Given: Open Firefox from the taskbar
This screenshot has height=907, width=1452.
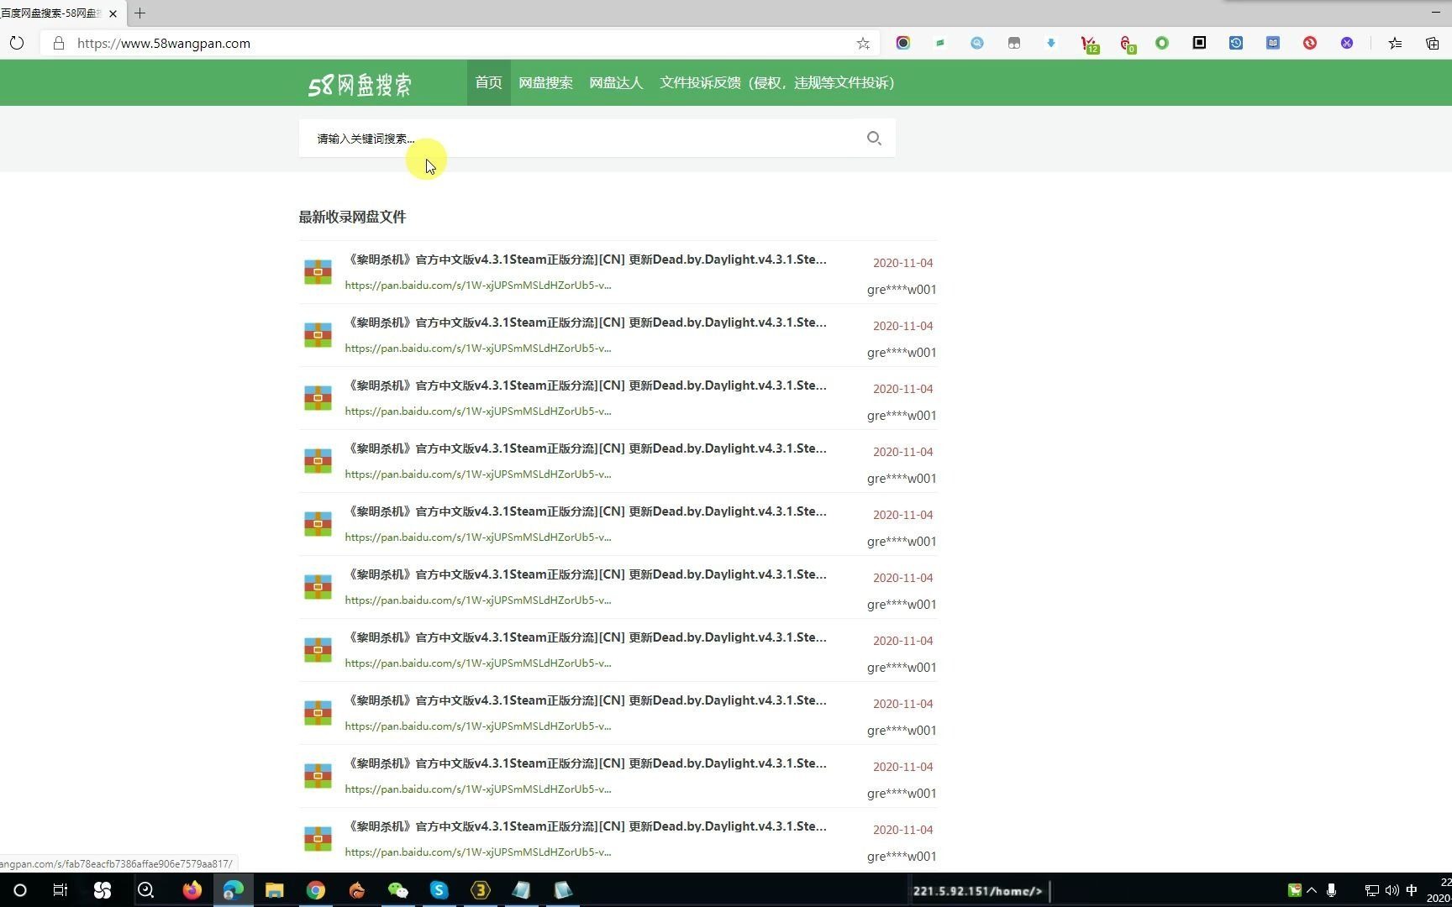Looking at the screenshot, I should point(192,890).
